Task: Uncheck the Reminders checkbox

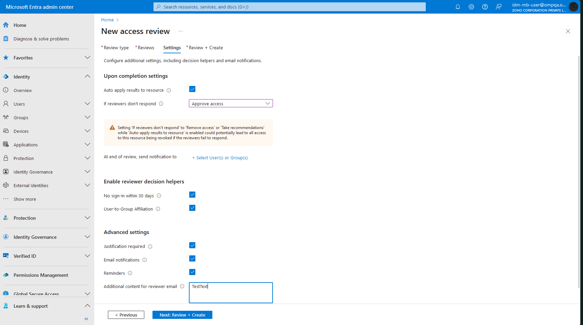Action: tap(192, 272)
